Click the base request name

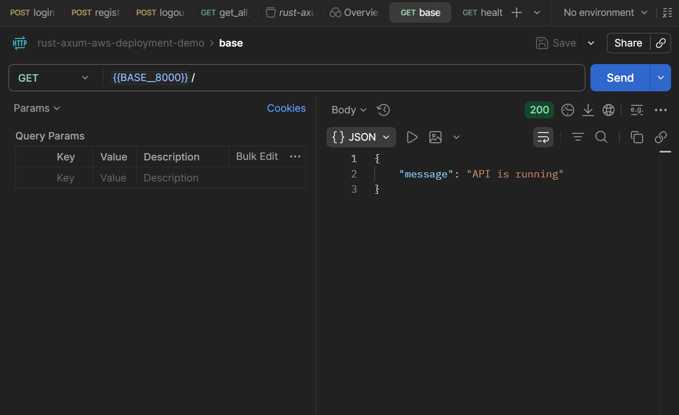[231, 43]
